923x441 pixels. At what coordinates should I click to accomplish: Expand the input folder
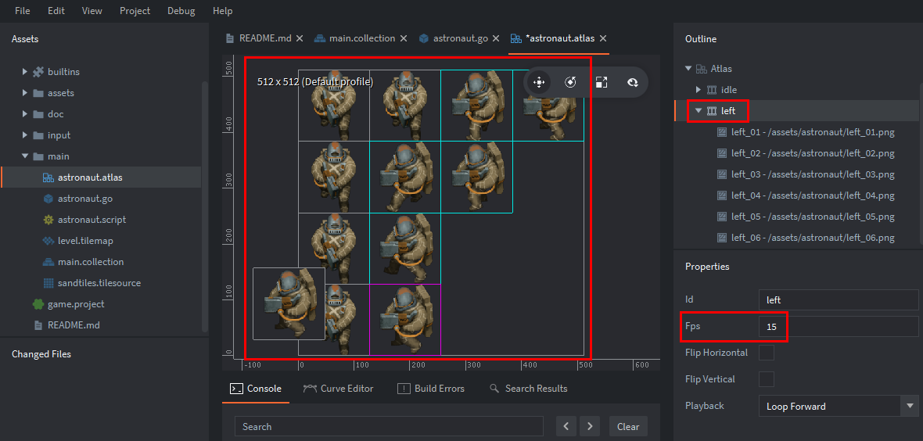25,135
